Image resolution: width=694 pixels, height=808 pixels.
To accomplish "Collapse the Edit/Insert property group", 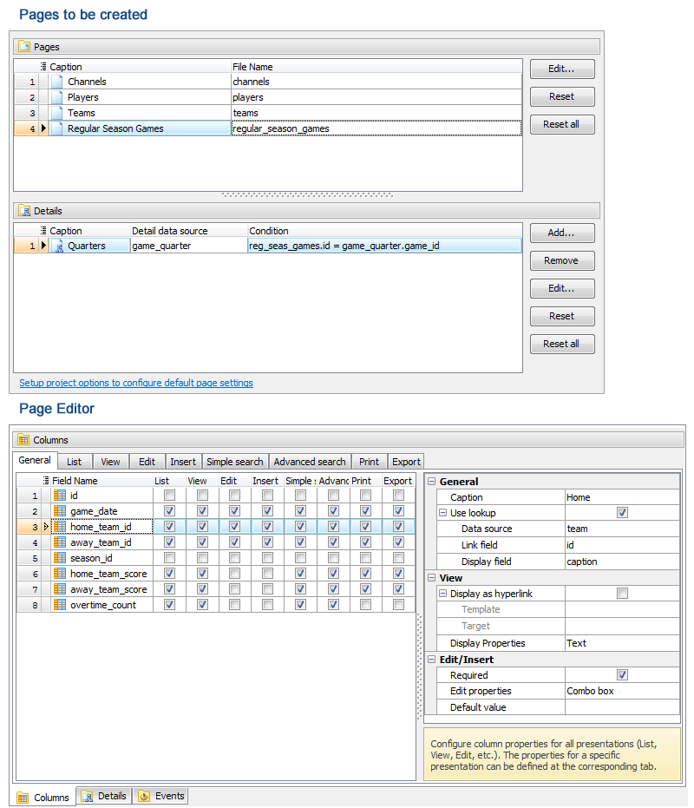I will point(431,660).
